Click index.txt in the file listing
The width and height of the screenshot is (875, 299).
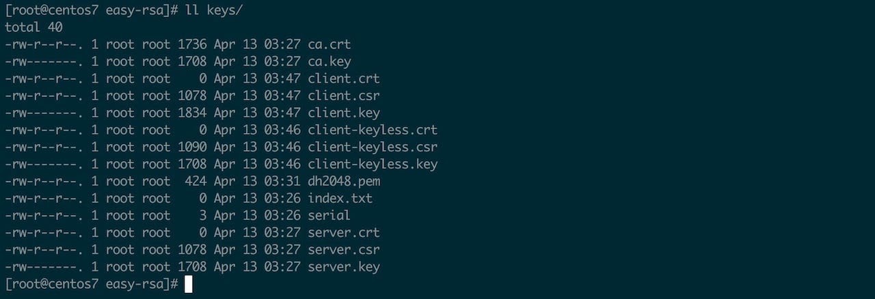[340, 198]
